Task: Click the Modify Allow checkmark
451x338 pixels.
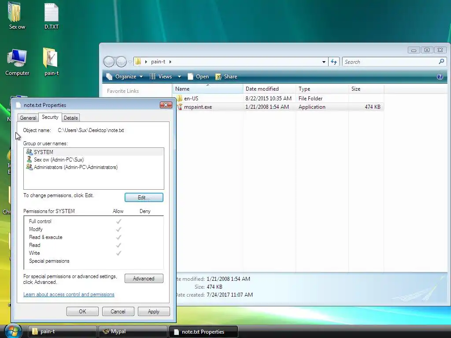Action: coord(118,229)
